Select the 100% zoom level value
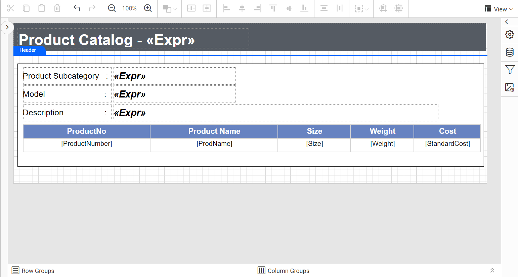The height and width of the screenshot is (277, 518). (x=129, y=8)
